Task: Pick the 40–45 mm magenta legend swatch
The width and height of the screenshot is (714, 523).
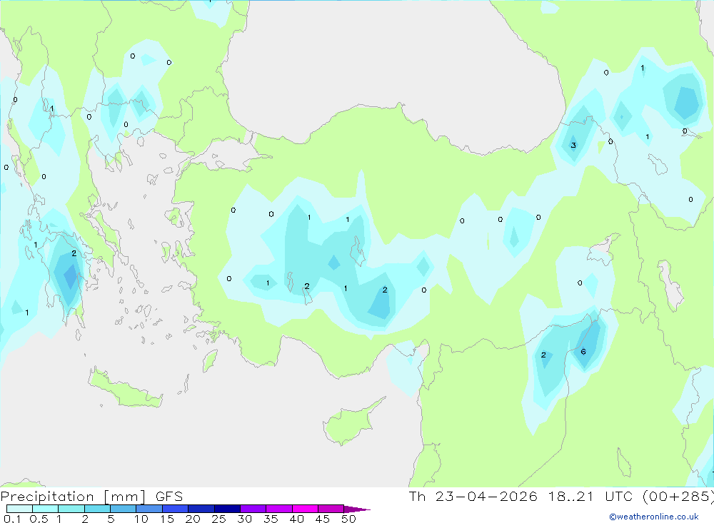Action: coord(305,509)
